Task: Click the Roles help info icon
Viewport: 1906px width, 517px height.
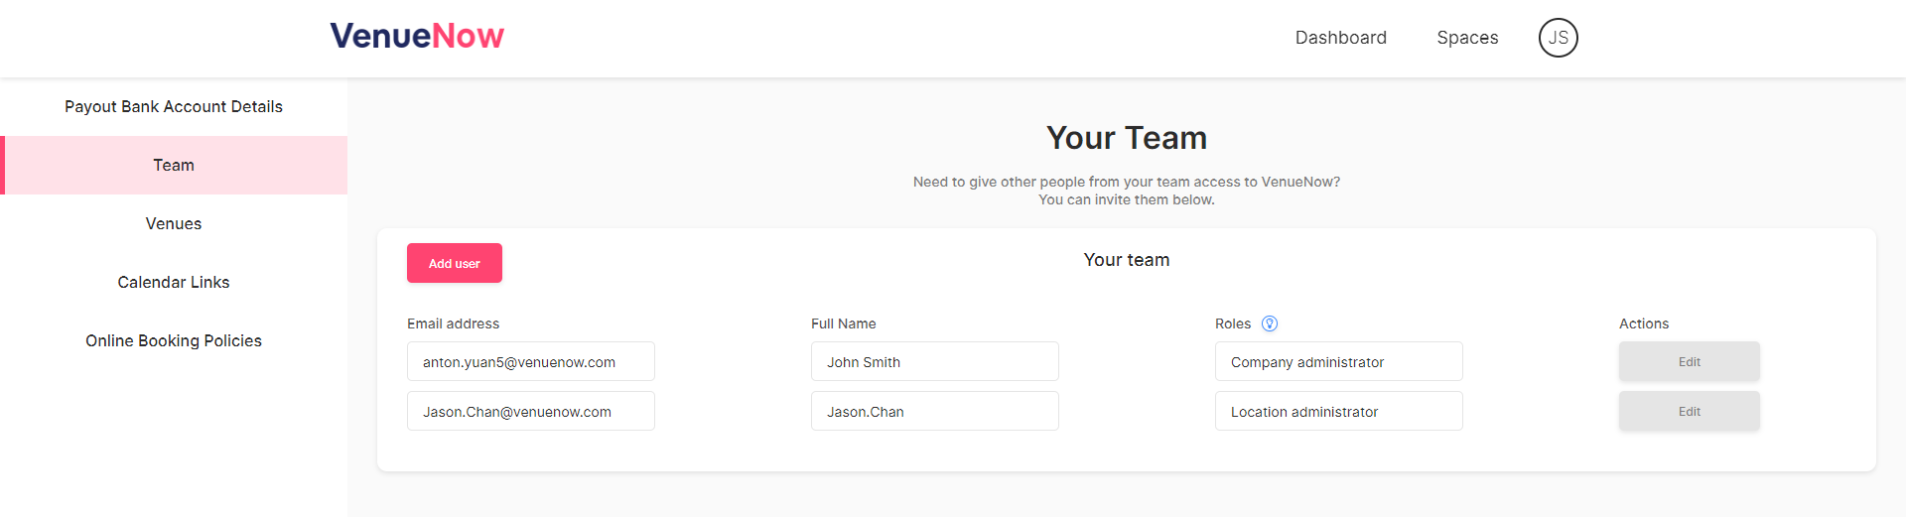Action: pos(1270,323)
